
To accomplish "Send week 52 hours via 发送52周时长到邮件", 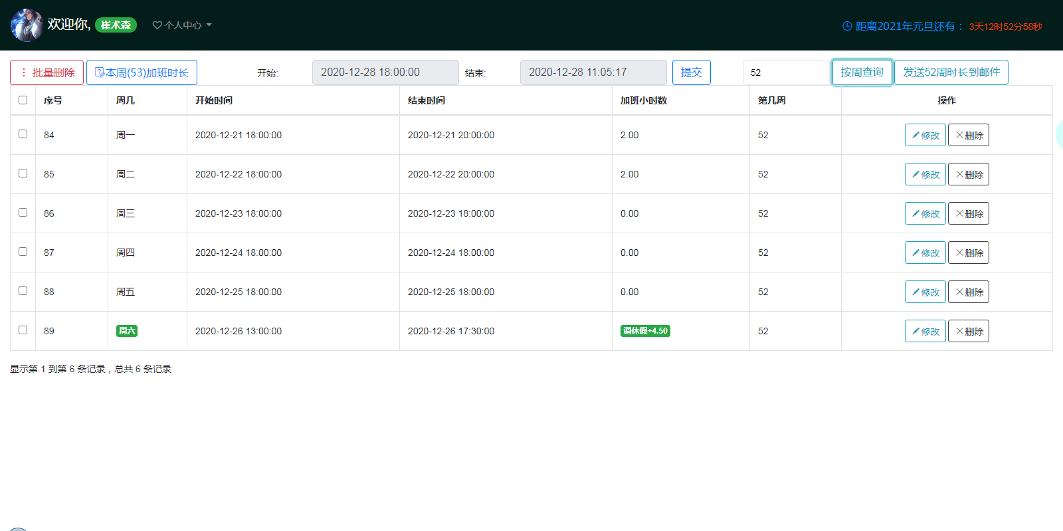I will coord(951,72).
